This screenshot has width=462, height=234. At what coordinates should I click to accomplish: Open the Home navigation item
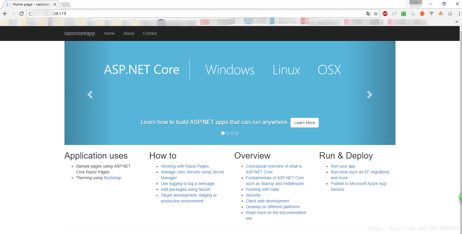[109, 33]
